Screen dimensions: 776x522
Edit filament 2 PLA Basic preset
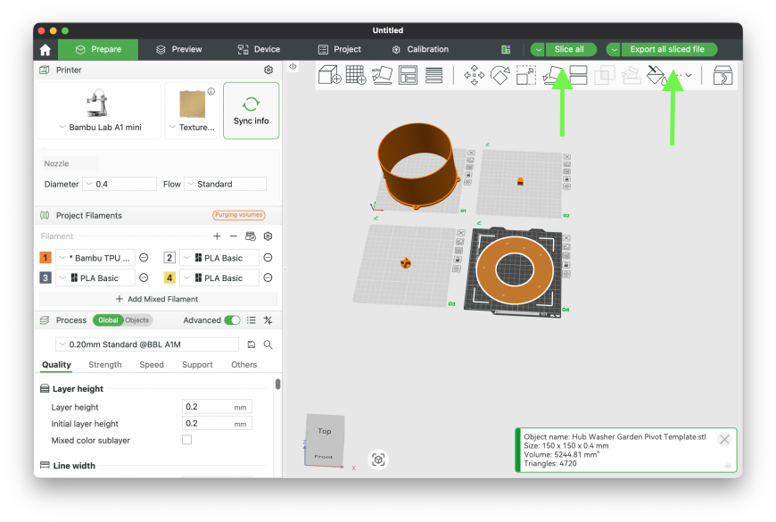268,258
